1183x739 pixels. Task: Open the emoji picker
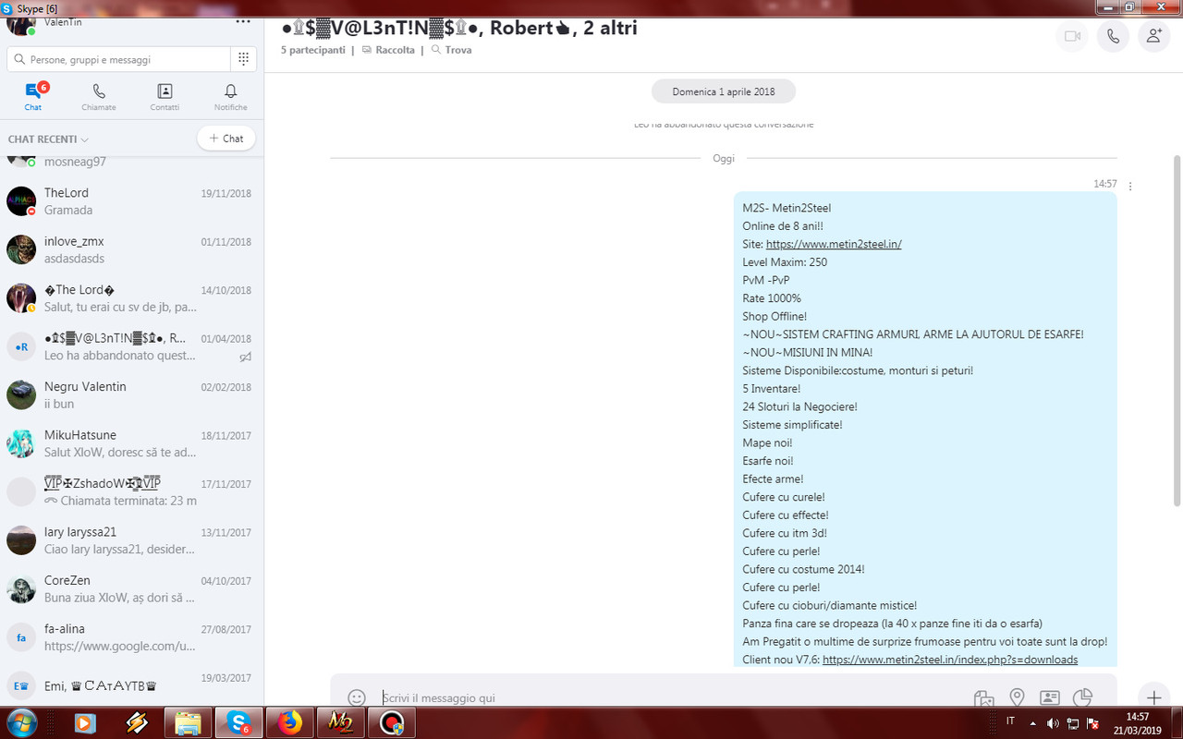(x=357, y=697)
